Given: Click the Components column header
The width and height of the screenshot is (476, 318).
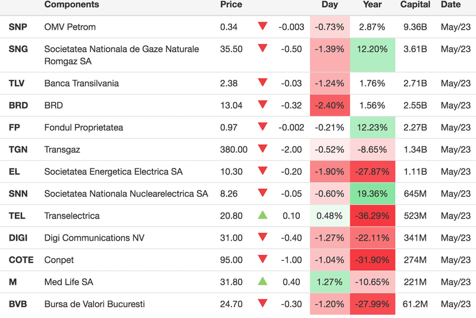Looking at the screenshot, I should coord(71,5).
